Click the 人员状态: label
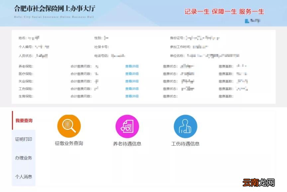The width and height of the screenshot is (287, 192). pyautogui.click(x=26, y=56)
